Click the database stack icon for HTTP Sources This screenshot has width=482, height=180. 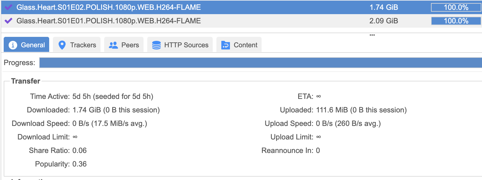coord(156,45)
